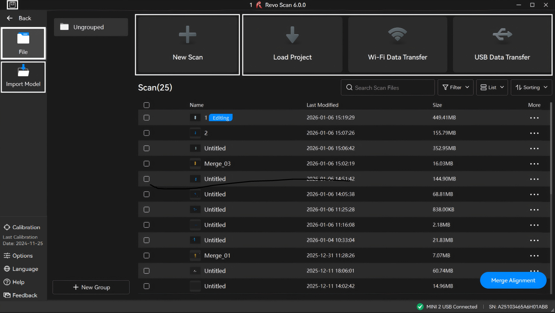Click the Merge Alignment button
Screen dimensions: 555x313
[x=513, y=280]
